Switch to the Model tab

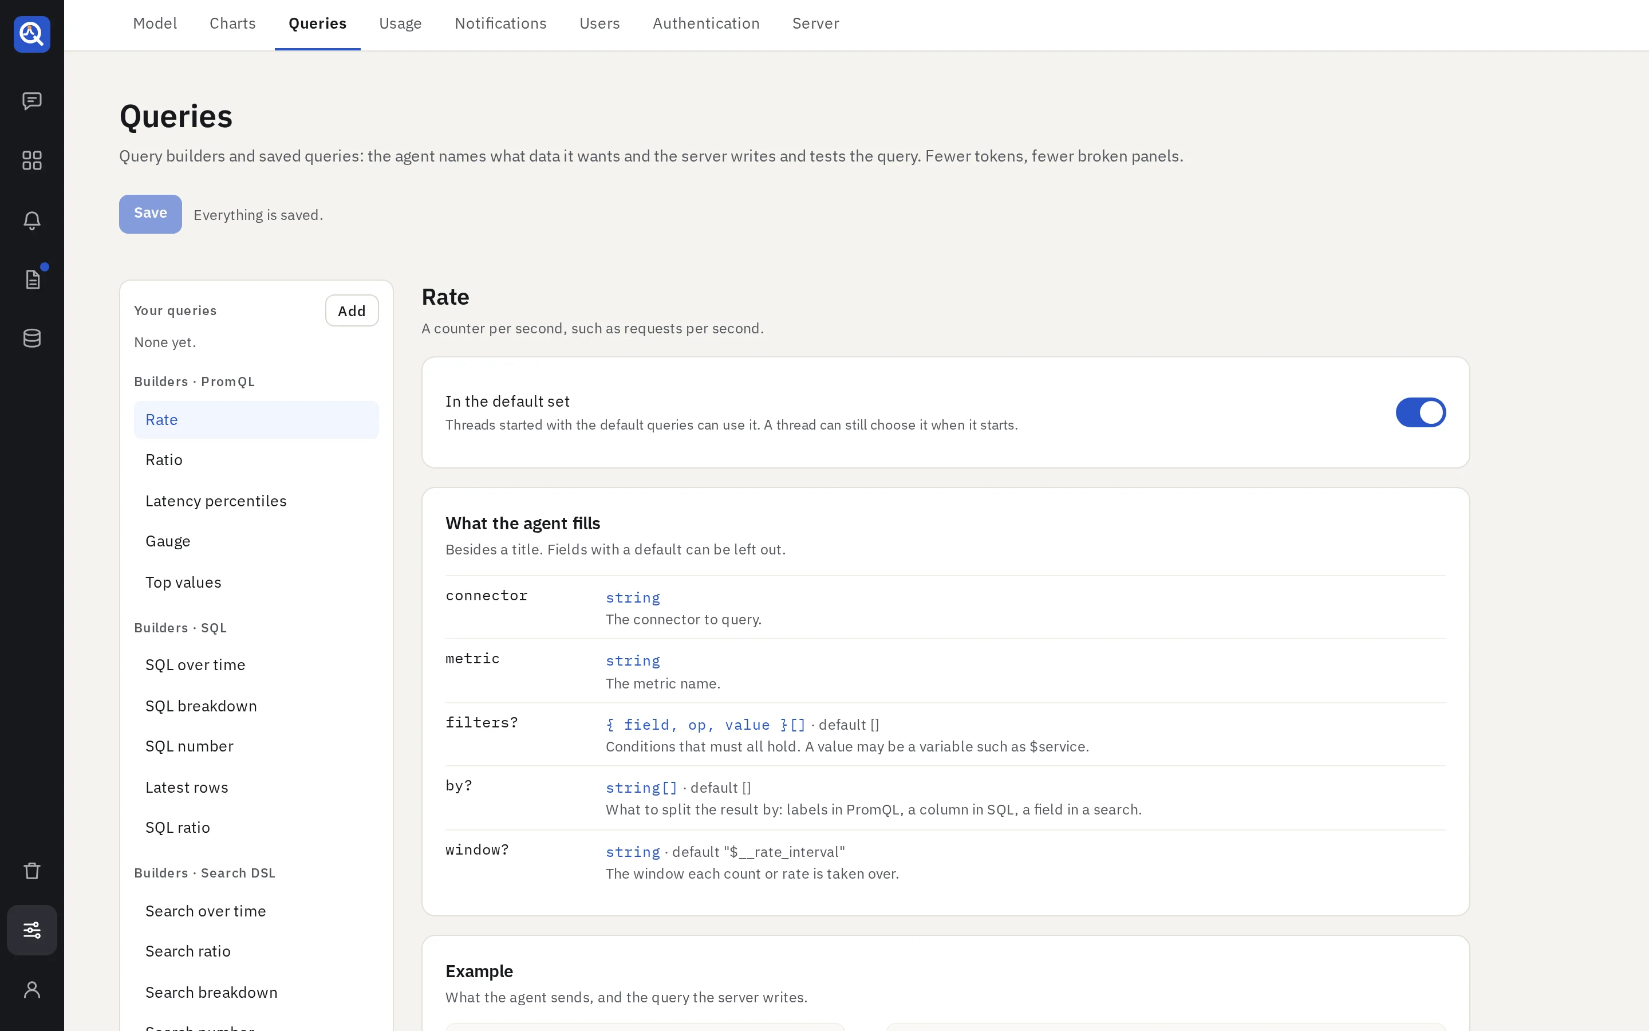click(x=155, y=24)
